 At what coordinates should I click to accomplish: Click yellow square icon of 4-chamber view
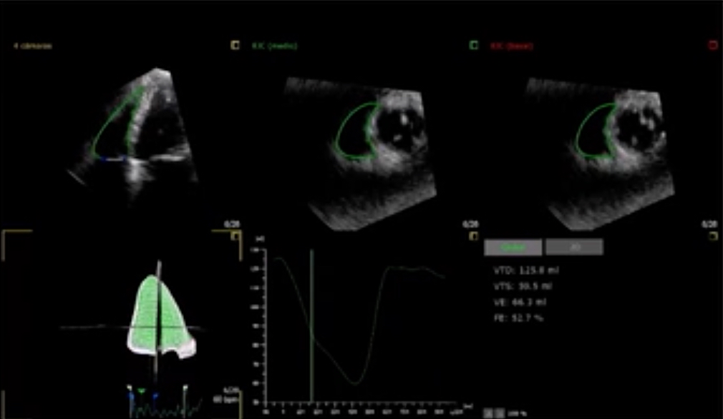pyautogui.click(x=234, y=46)
